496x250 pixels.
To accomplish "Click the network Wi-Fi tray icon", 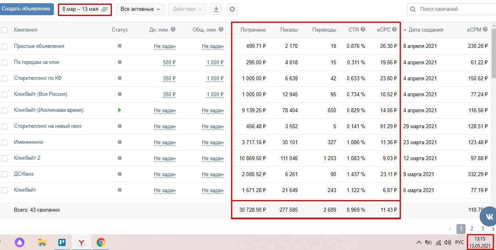I will 438,242.
